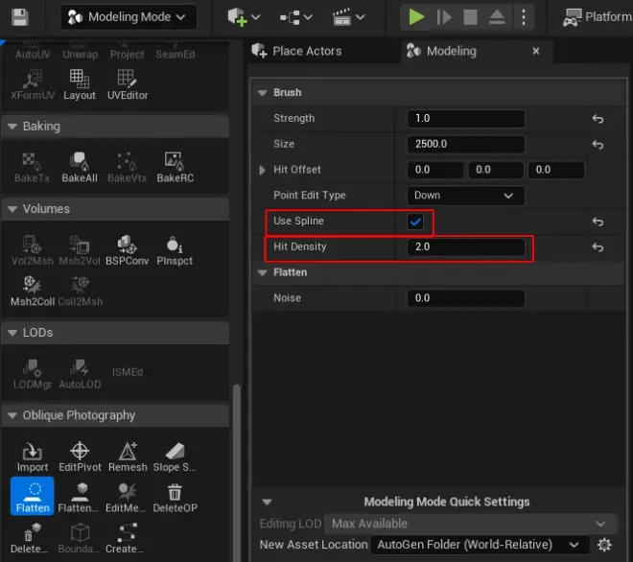Select the Remesh tool
Viewport: 633px width, 562px height.
click(128, 457)
